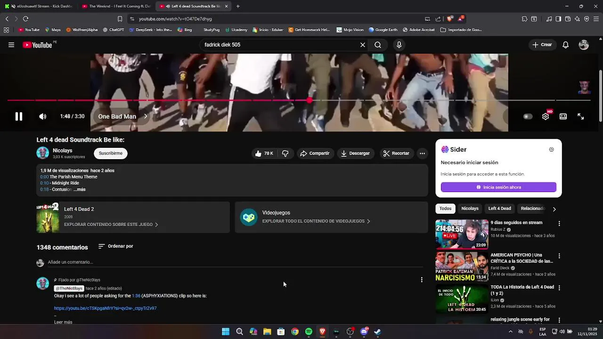Dislike the video with thumbs-down
This screenshot has width=603, height=339.
pyautogui.click(x=285, y=153)
